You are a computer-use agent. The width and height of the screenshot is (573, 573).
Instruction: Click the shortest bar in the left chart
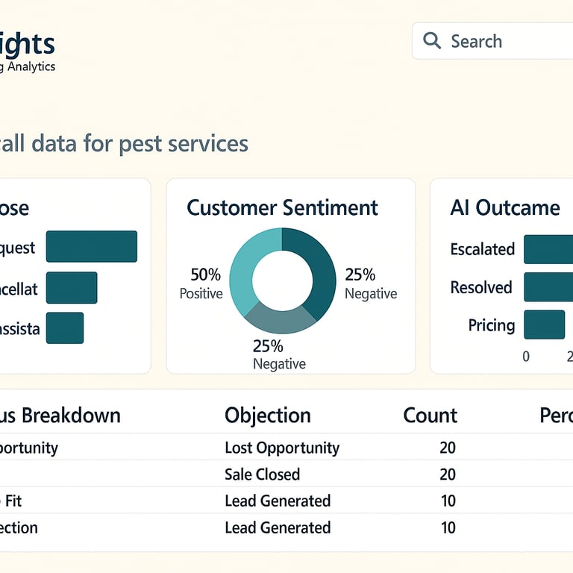[64, 328]
